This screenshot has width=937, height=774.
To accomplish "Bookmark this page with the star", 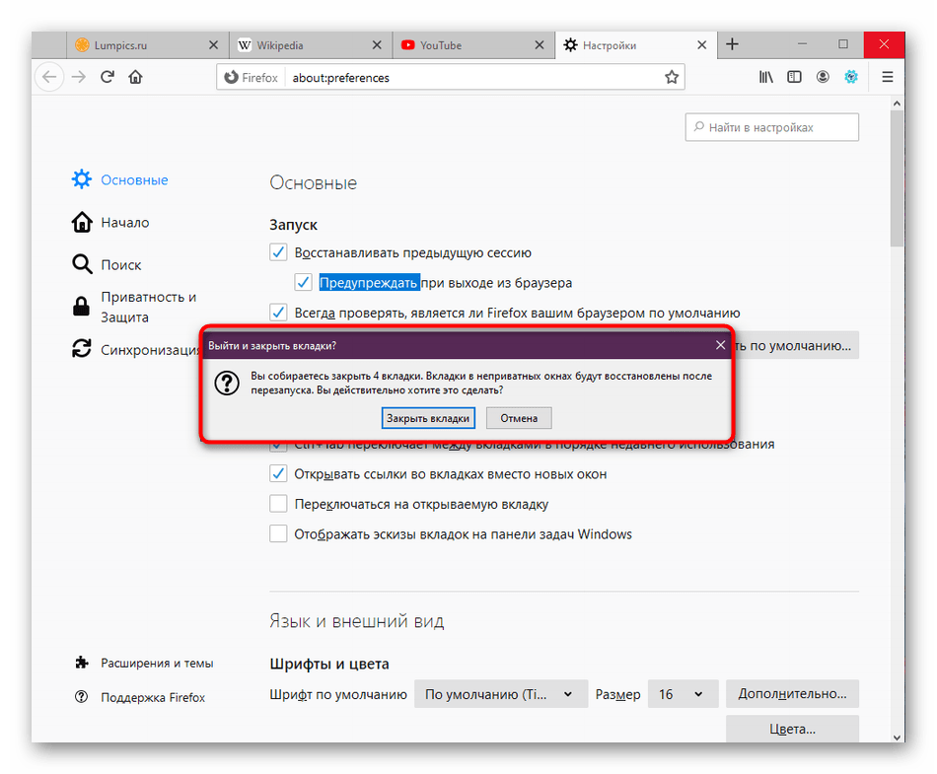I will pyautogui.click(x=672, y=77).
